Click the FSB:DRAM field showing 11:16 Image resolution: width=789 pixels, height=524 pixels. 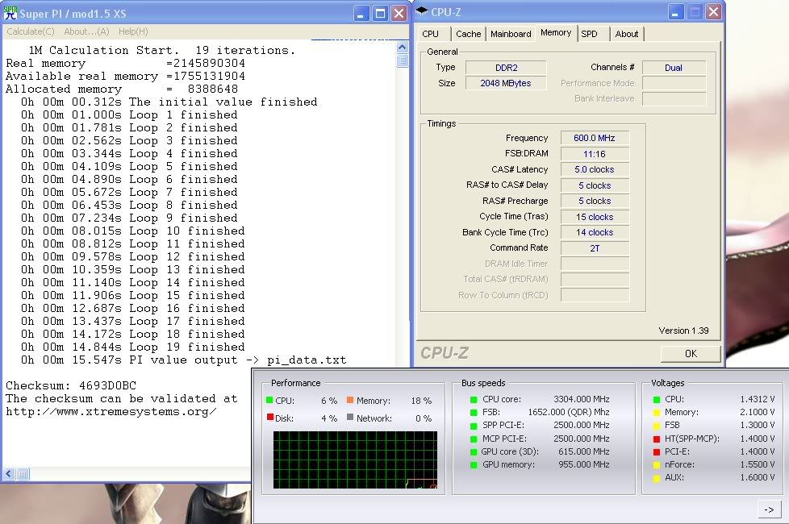pyautogui.click(x=595, y=154)
